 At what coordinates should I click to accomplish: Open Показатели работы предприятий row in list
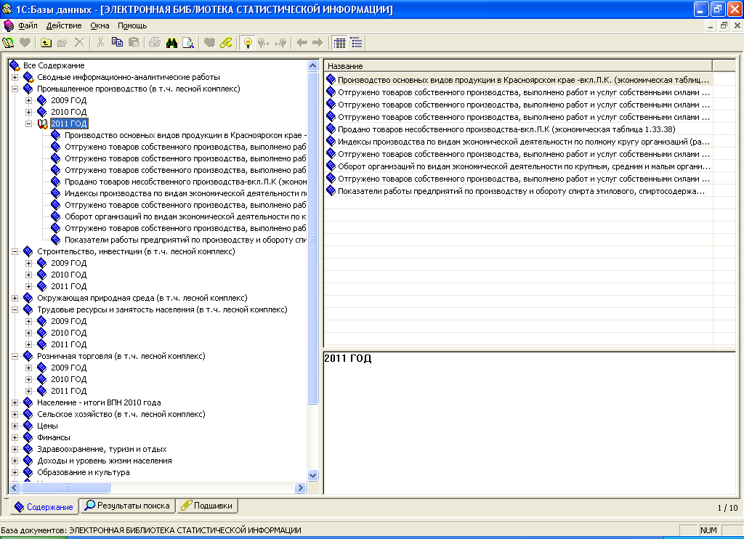(x=521, y=191)
